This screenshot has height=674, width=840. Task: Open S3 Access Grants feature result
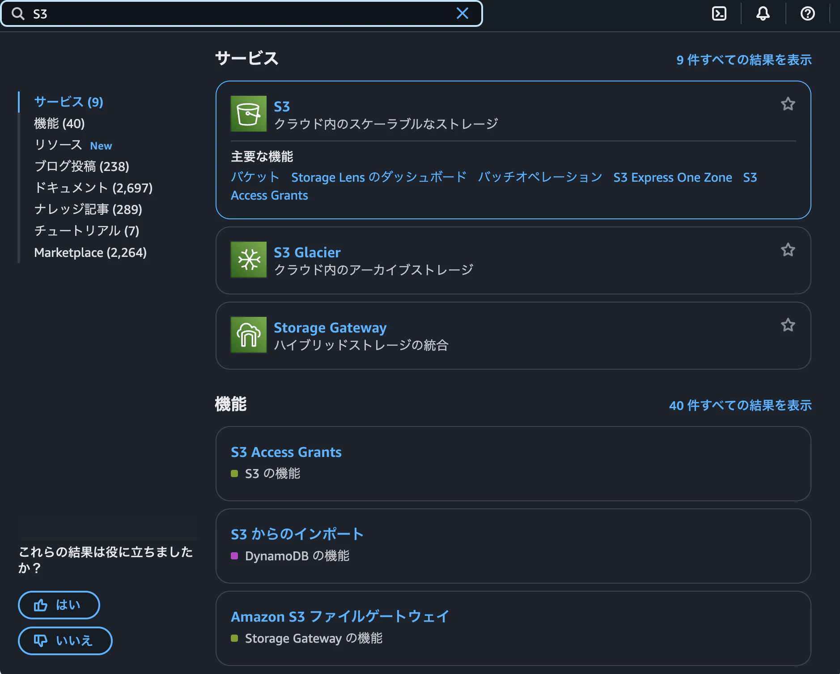click(286, 452)
